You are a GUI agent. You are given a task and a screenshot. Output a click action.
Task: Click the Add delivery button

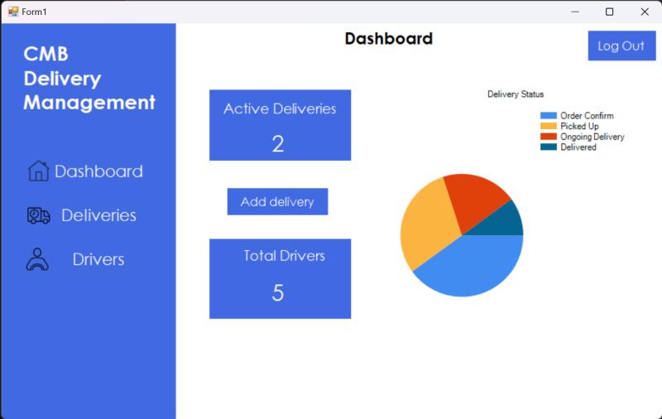point(277,201)
